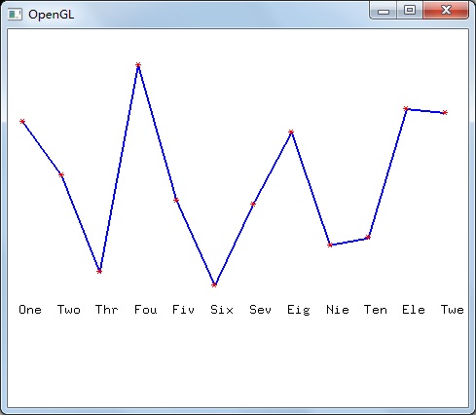The image size is (476, 415).
Task: Minimize the OpenGL window
Action: pyautogui.click(x=384, y=11)
